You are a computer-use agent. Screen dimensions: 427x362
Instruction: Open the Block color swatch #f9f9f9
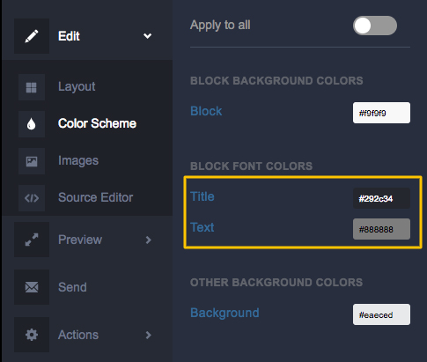pyautogui.click(x=381, y=113)
